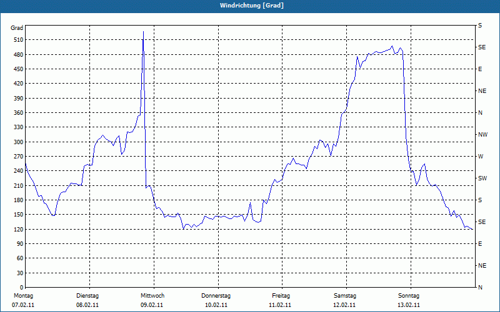Click the 180 value on the y-axis
Viewport: 500px width, 312px height.
pos(18,200)
